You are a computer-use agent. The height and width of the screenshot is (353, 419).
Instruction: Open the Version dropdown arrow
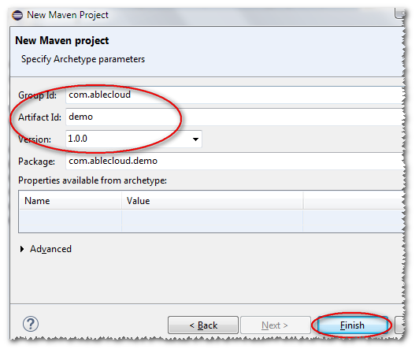click(x=195, y=139)
